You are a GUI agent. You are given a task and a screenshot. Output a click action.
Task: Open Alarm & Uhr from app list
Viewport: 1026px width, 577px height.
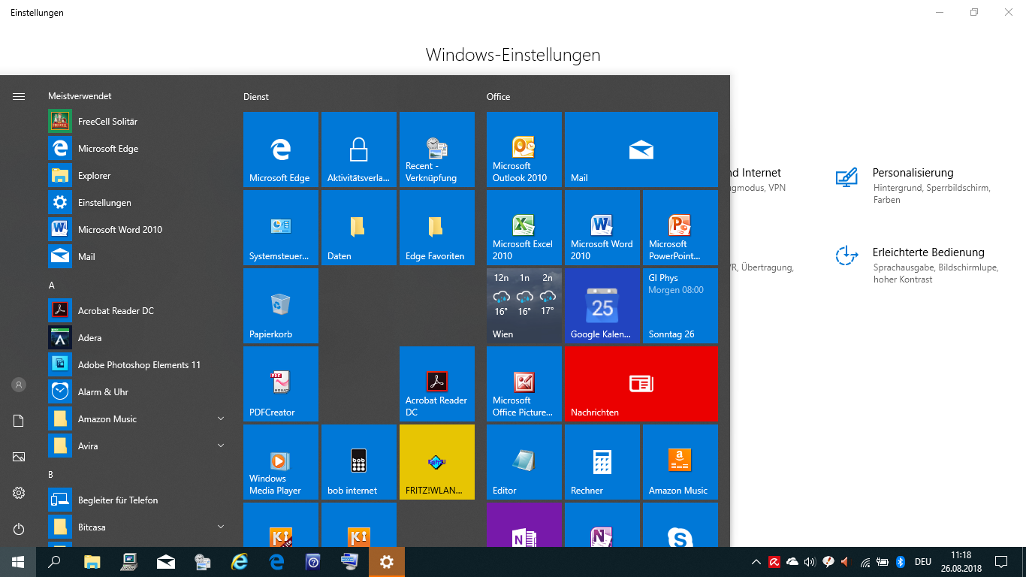(x=138, y=391)
